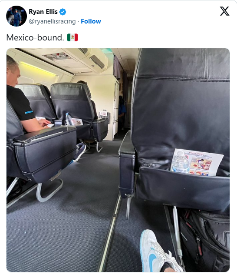Screen dimensions: 237x275
Task: Click the water bottle in seat pocket
Action: (x=180, y=162)
